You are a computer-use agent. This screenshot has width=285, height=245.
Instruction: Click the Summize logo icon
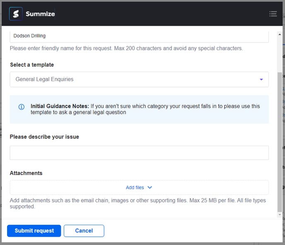(16, 14)
